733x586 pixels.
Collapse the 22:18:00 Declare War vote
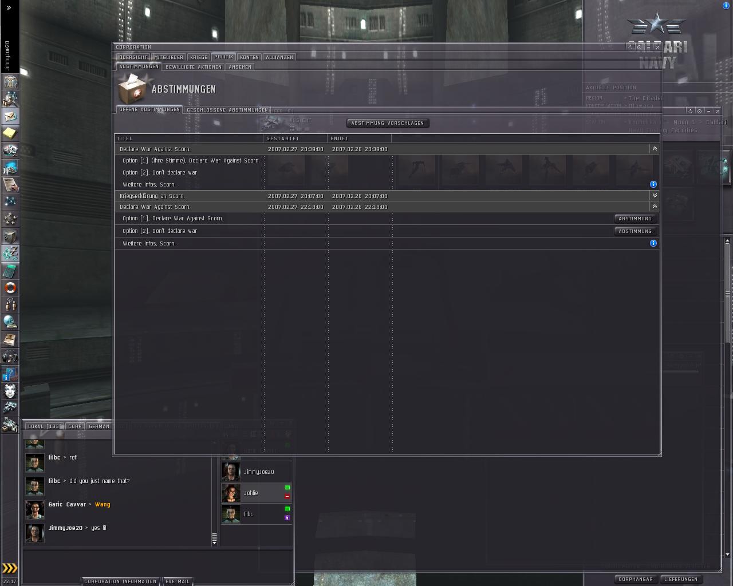(655, 207)
